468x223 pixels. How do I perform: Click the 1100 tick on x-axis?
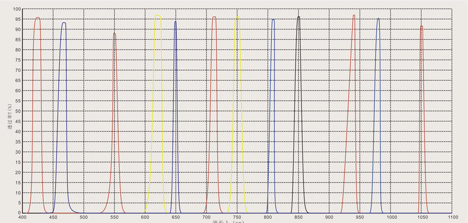[453, 217]
